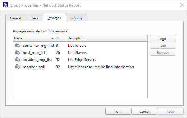Image resolution: width=187 pixels, height=118 pixels.
Task: Click the lock icon beside container_mgr_list
Action: pyautogui.click(x=18, y=46)
